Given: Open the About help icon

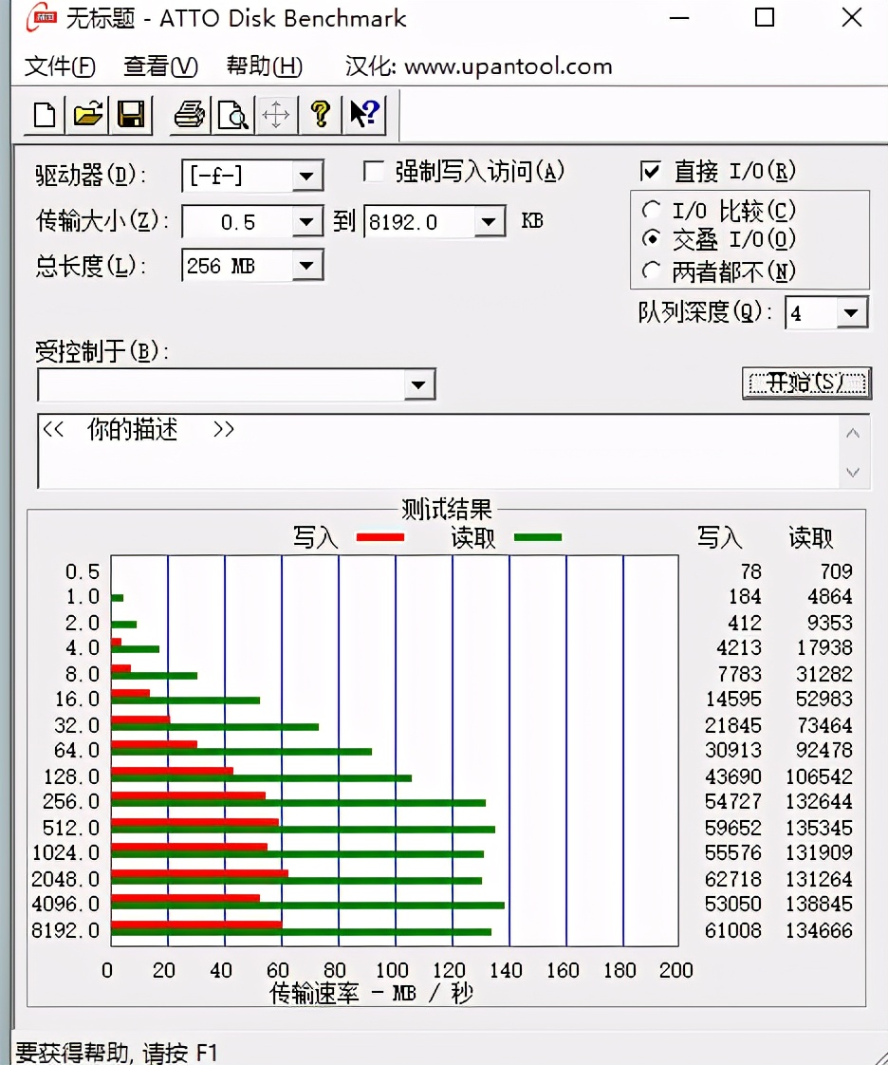Looking at the screenshot, I should [321, 114].
